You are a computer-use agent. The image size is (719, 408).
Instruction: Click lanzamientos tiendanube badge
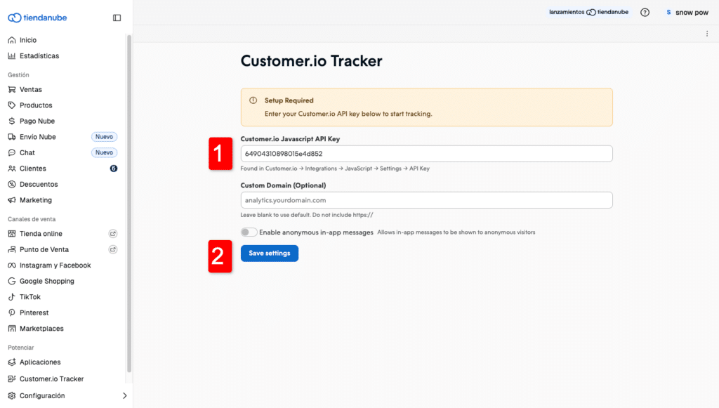point(589,13)
